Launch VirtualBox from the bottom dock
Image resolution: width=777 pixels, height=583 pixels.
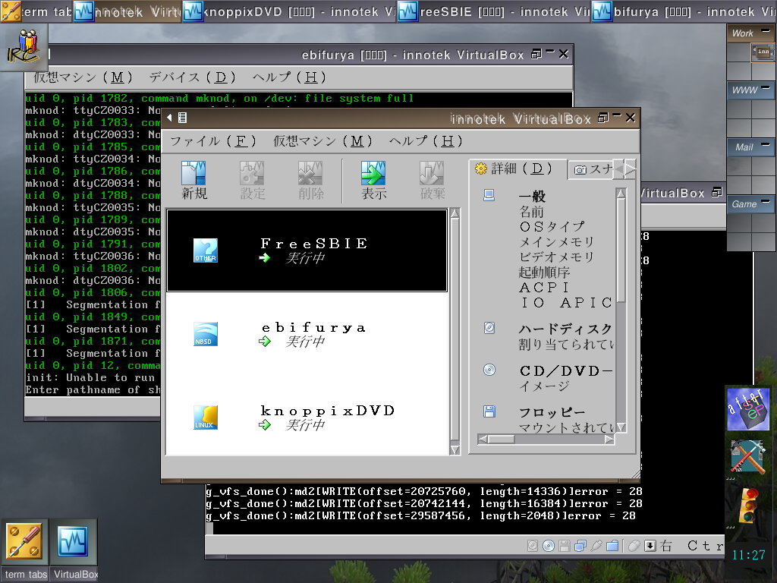tap(74, 542)
